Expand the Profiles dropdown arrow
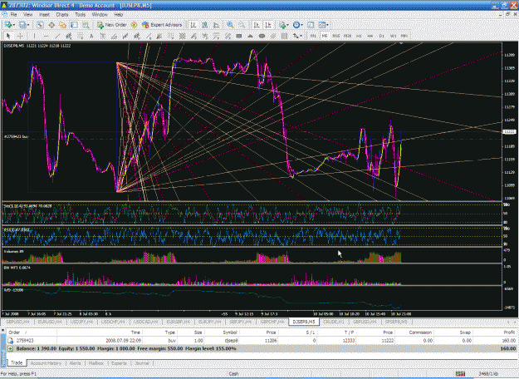Screen dimensions: 519x379 click(28, 25)
